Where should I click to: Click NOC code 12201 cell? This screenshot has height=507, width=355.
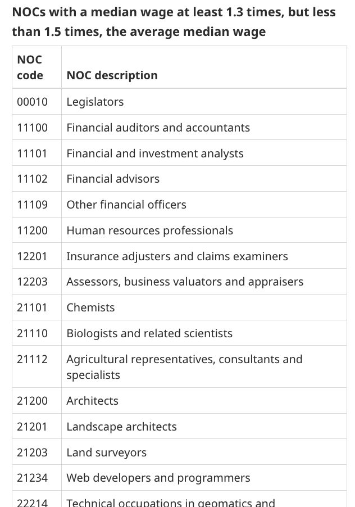(x=32, y=256)
